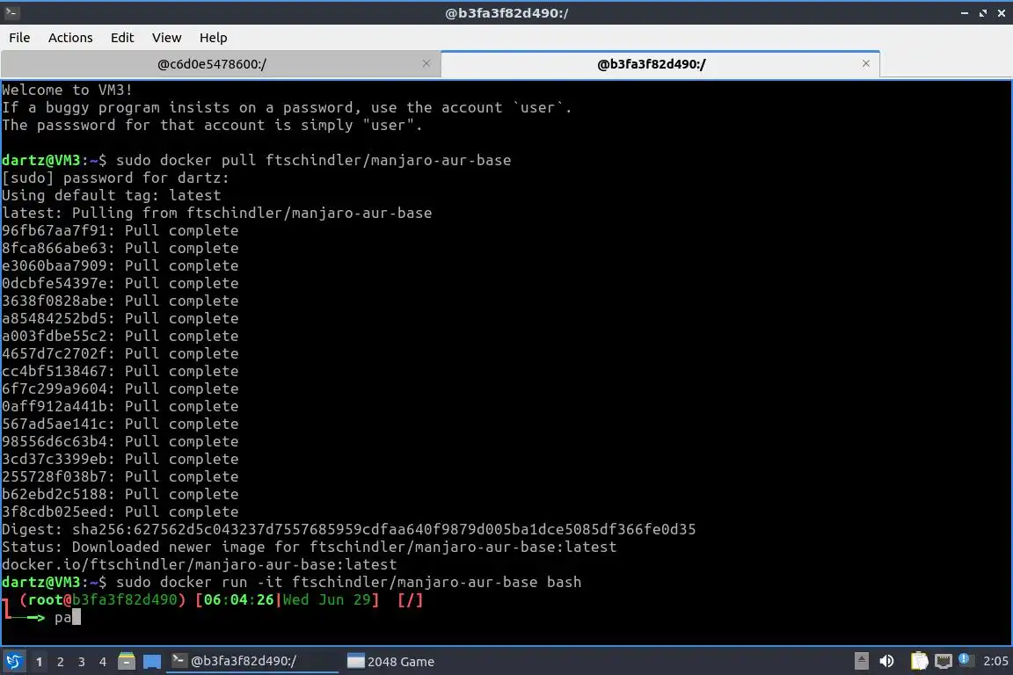Select the @b3fa3f82d490:/ taskbar window button

tap(252, 662)
